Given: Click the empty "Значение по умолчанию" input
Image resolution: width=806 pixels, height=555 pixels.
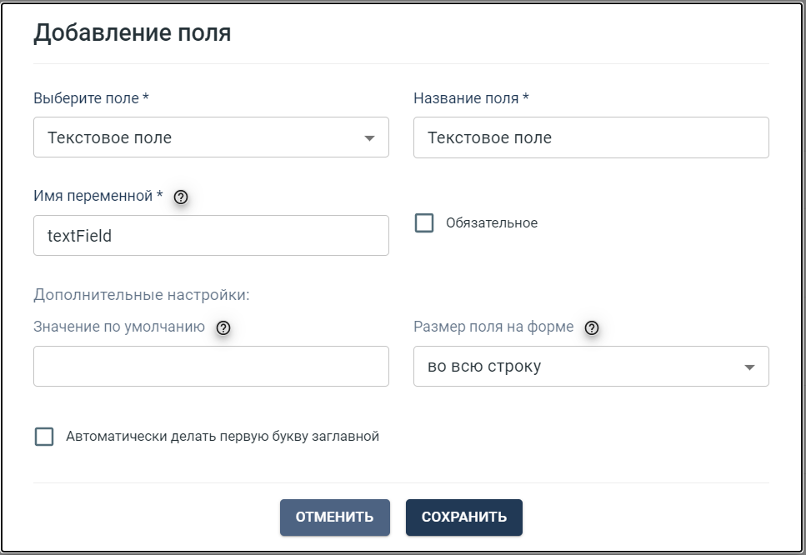Looking at the screenshot, I should [211, 367].
